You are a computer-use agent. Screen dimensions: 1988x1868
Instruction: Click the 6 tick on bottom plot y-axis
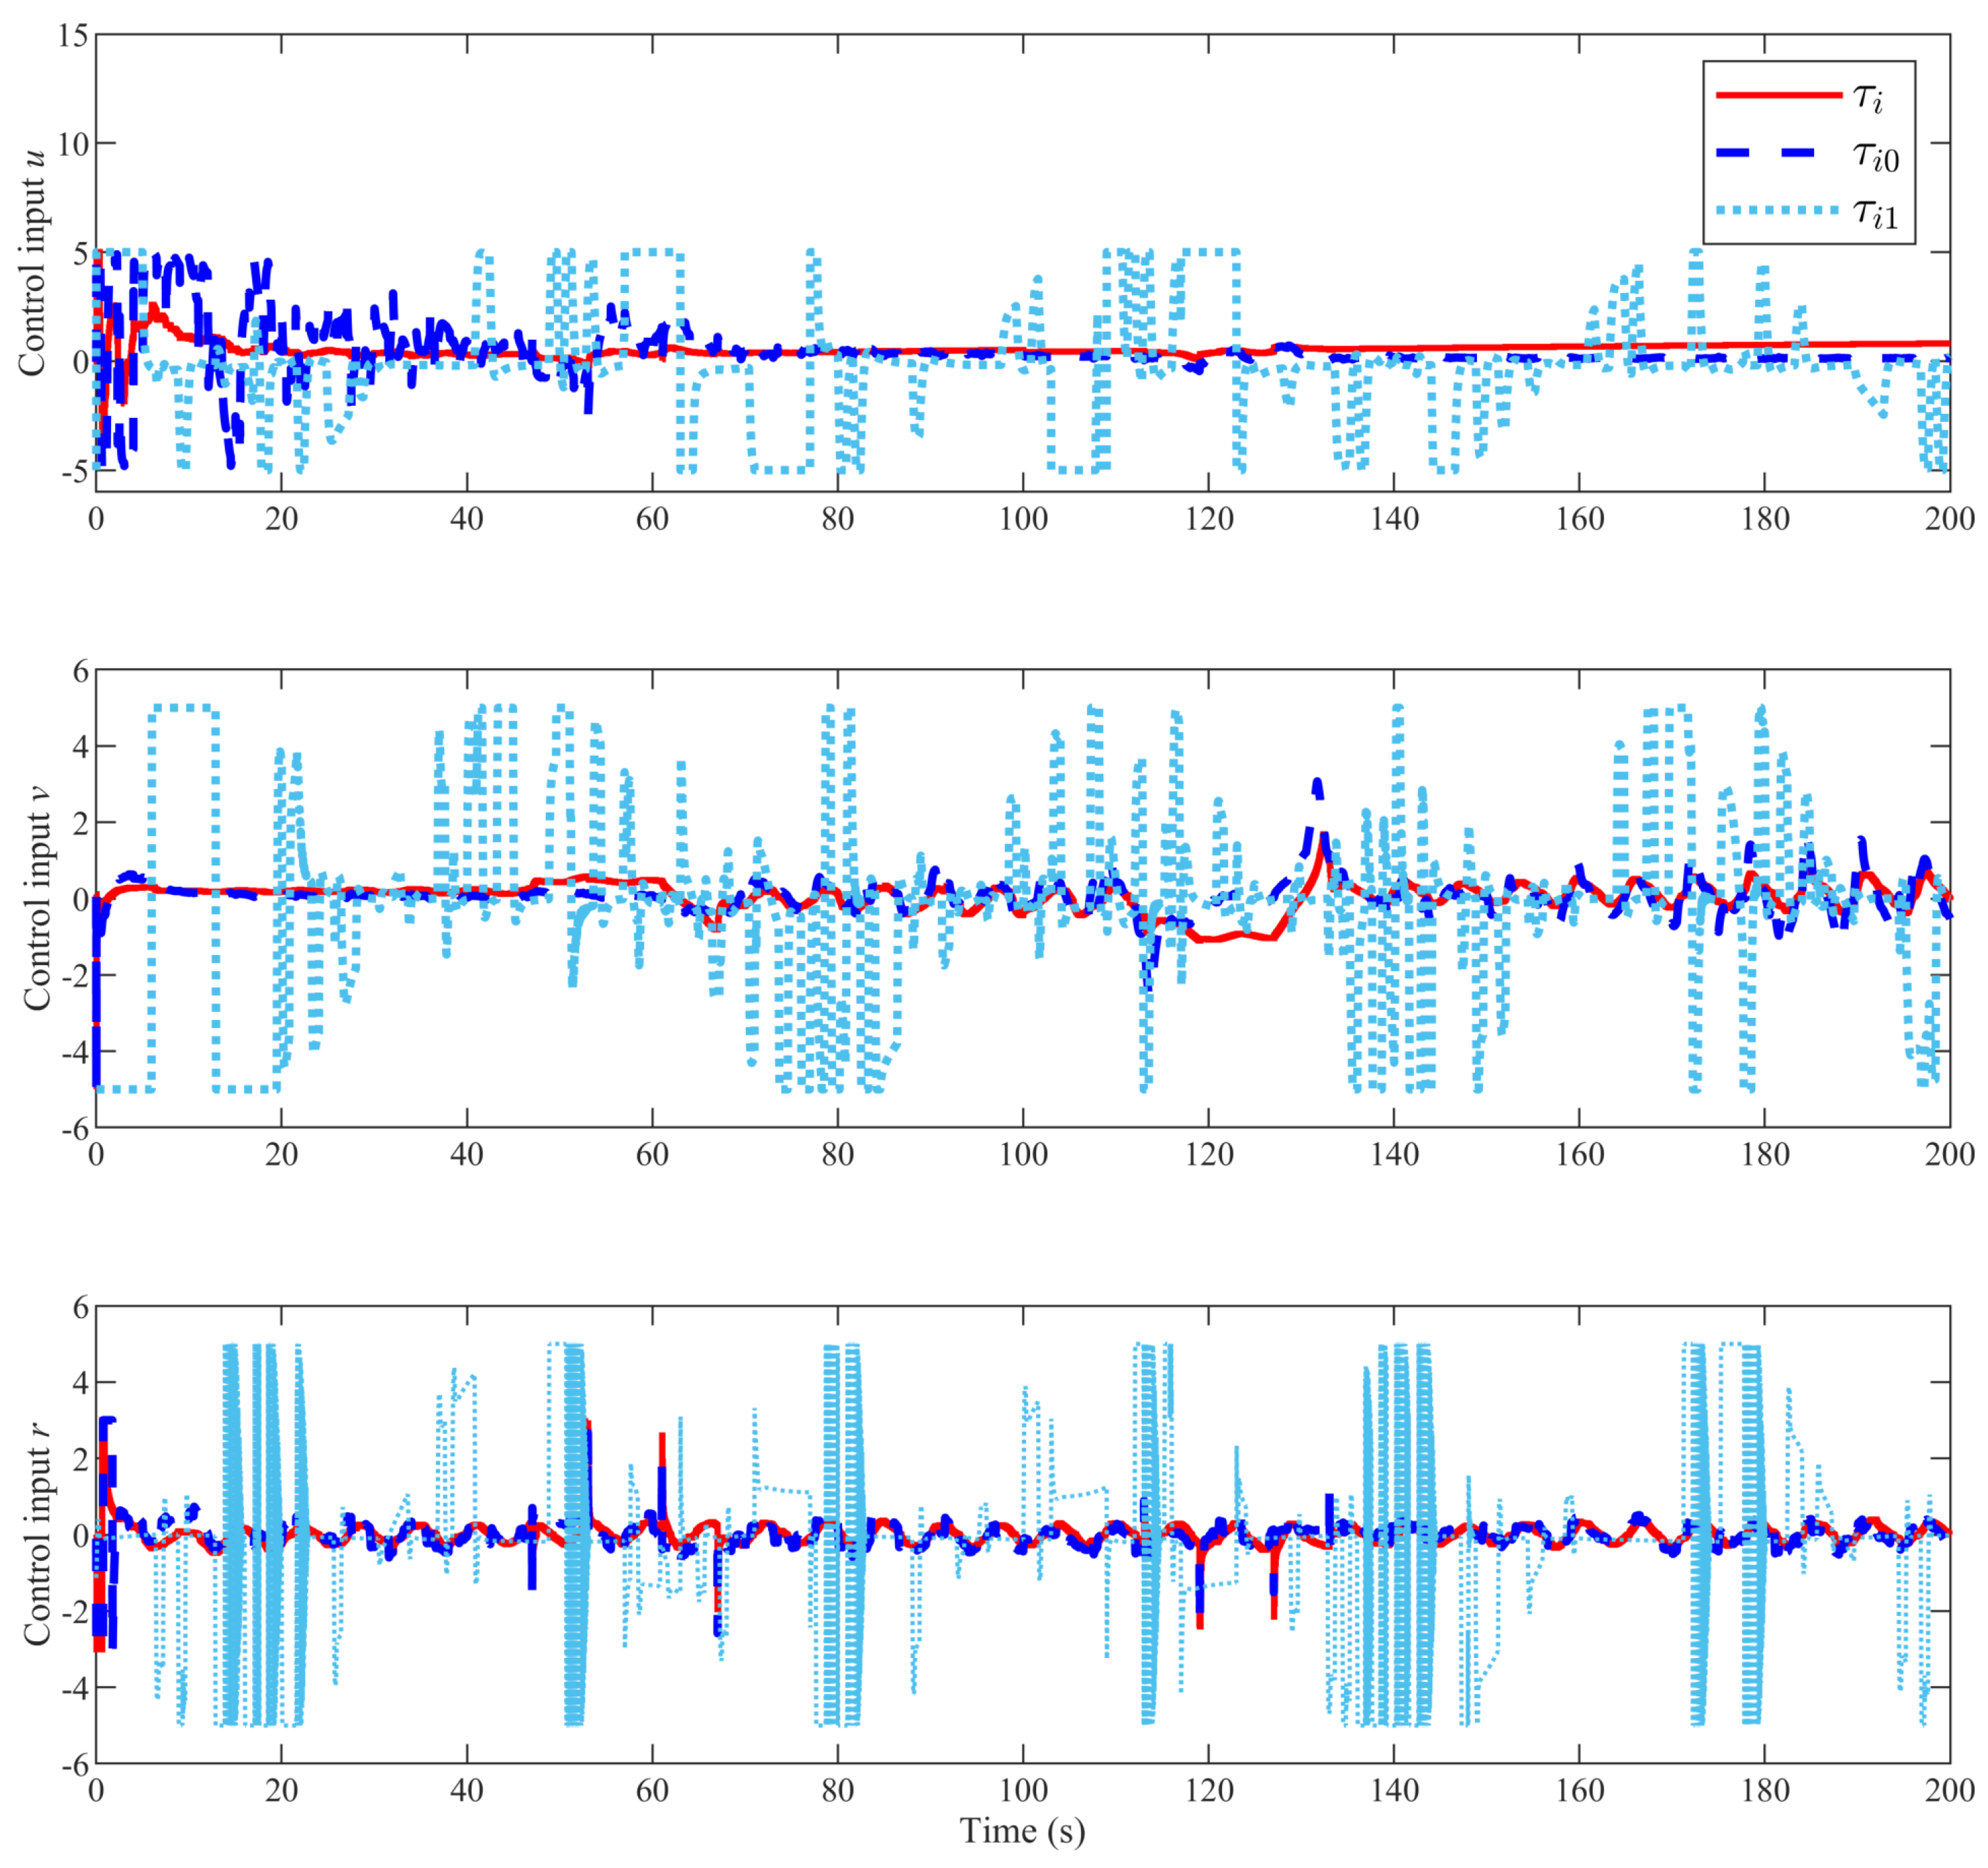point(80,1308)
